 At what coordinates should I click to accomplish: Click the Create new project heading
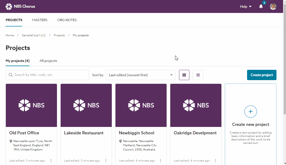251,124
